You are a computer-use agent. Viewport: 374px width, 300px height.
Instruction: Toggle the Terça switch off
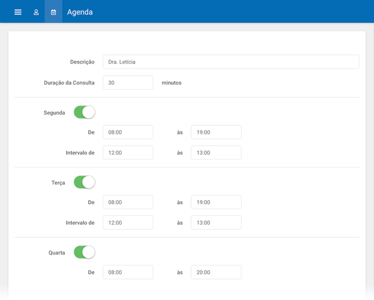click(84, 182)
